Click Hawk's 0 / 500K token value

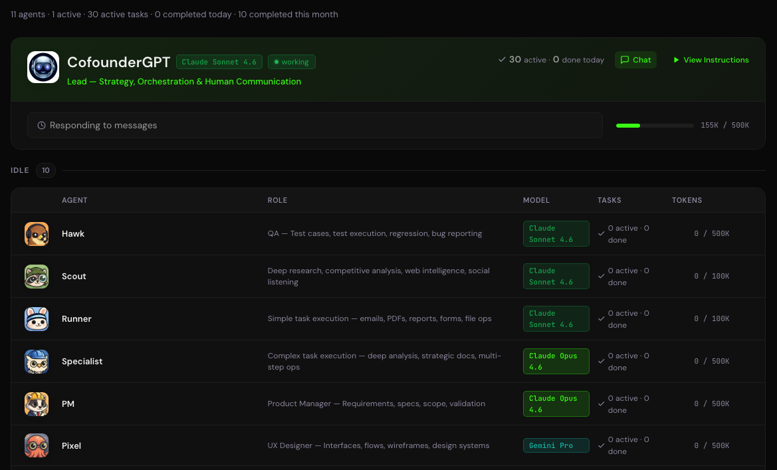pos(712,233)
